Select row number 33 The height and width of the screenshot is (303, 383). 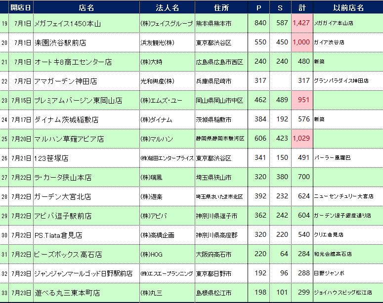click(x=4, y=293)
